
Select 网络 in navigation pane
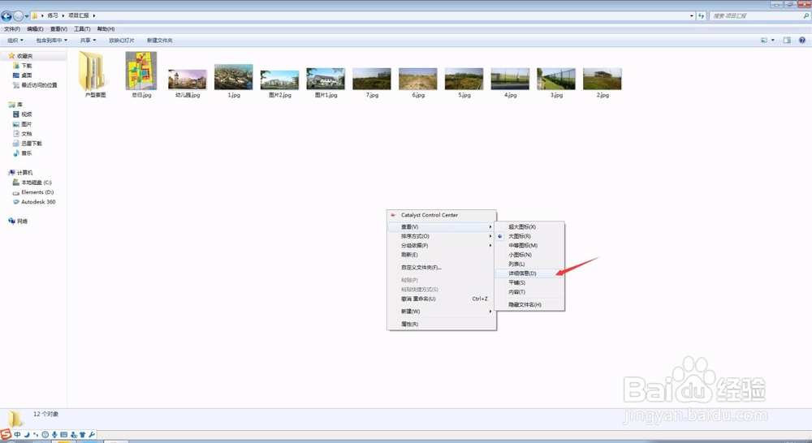pos(22,221)
